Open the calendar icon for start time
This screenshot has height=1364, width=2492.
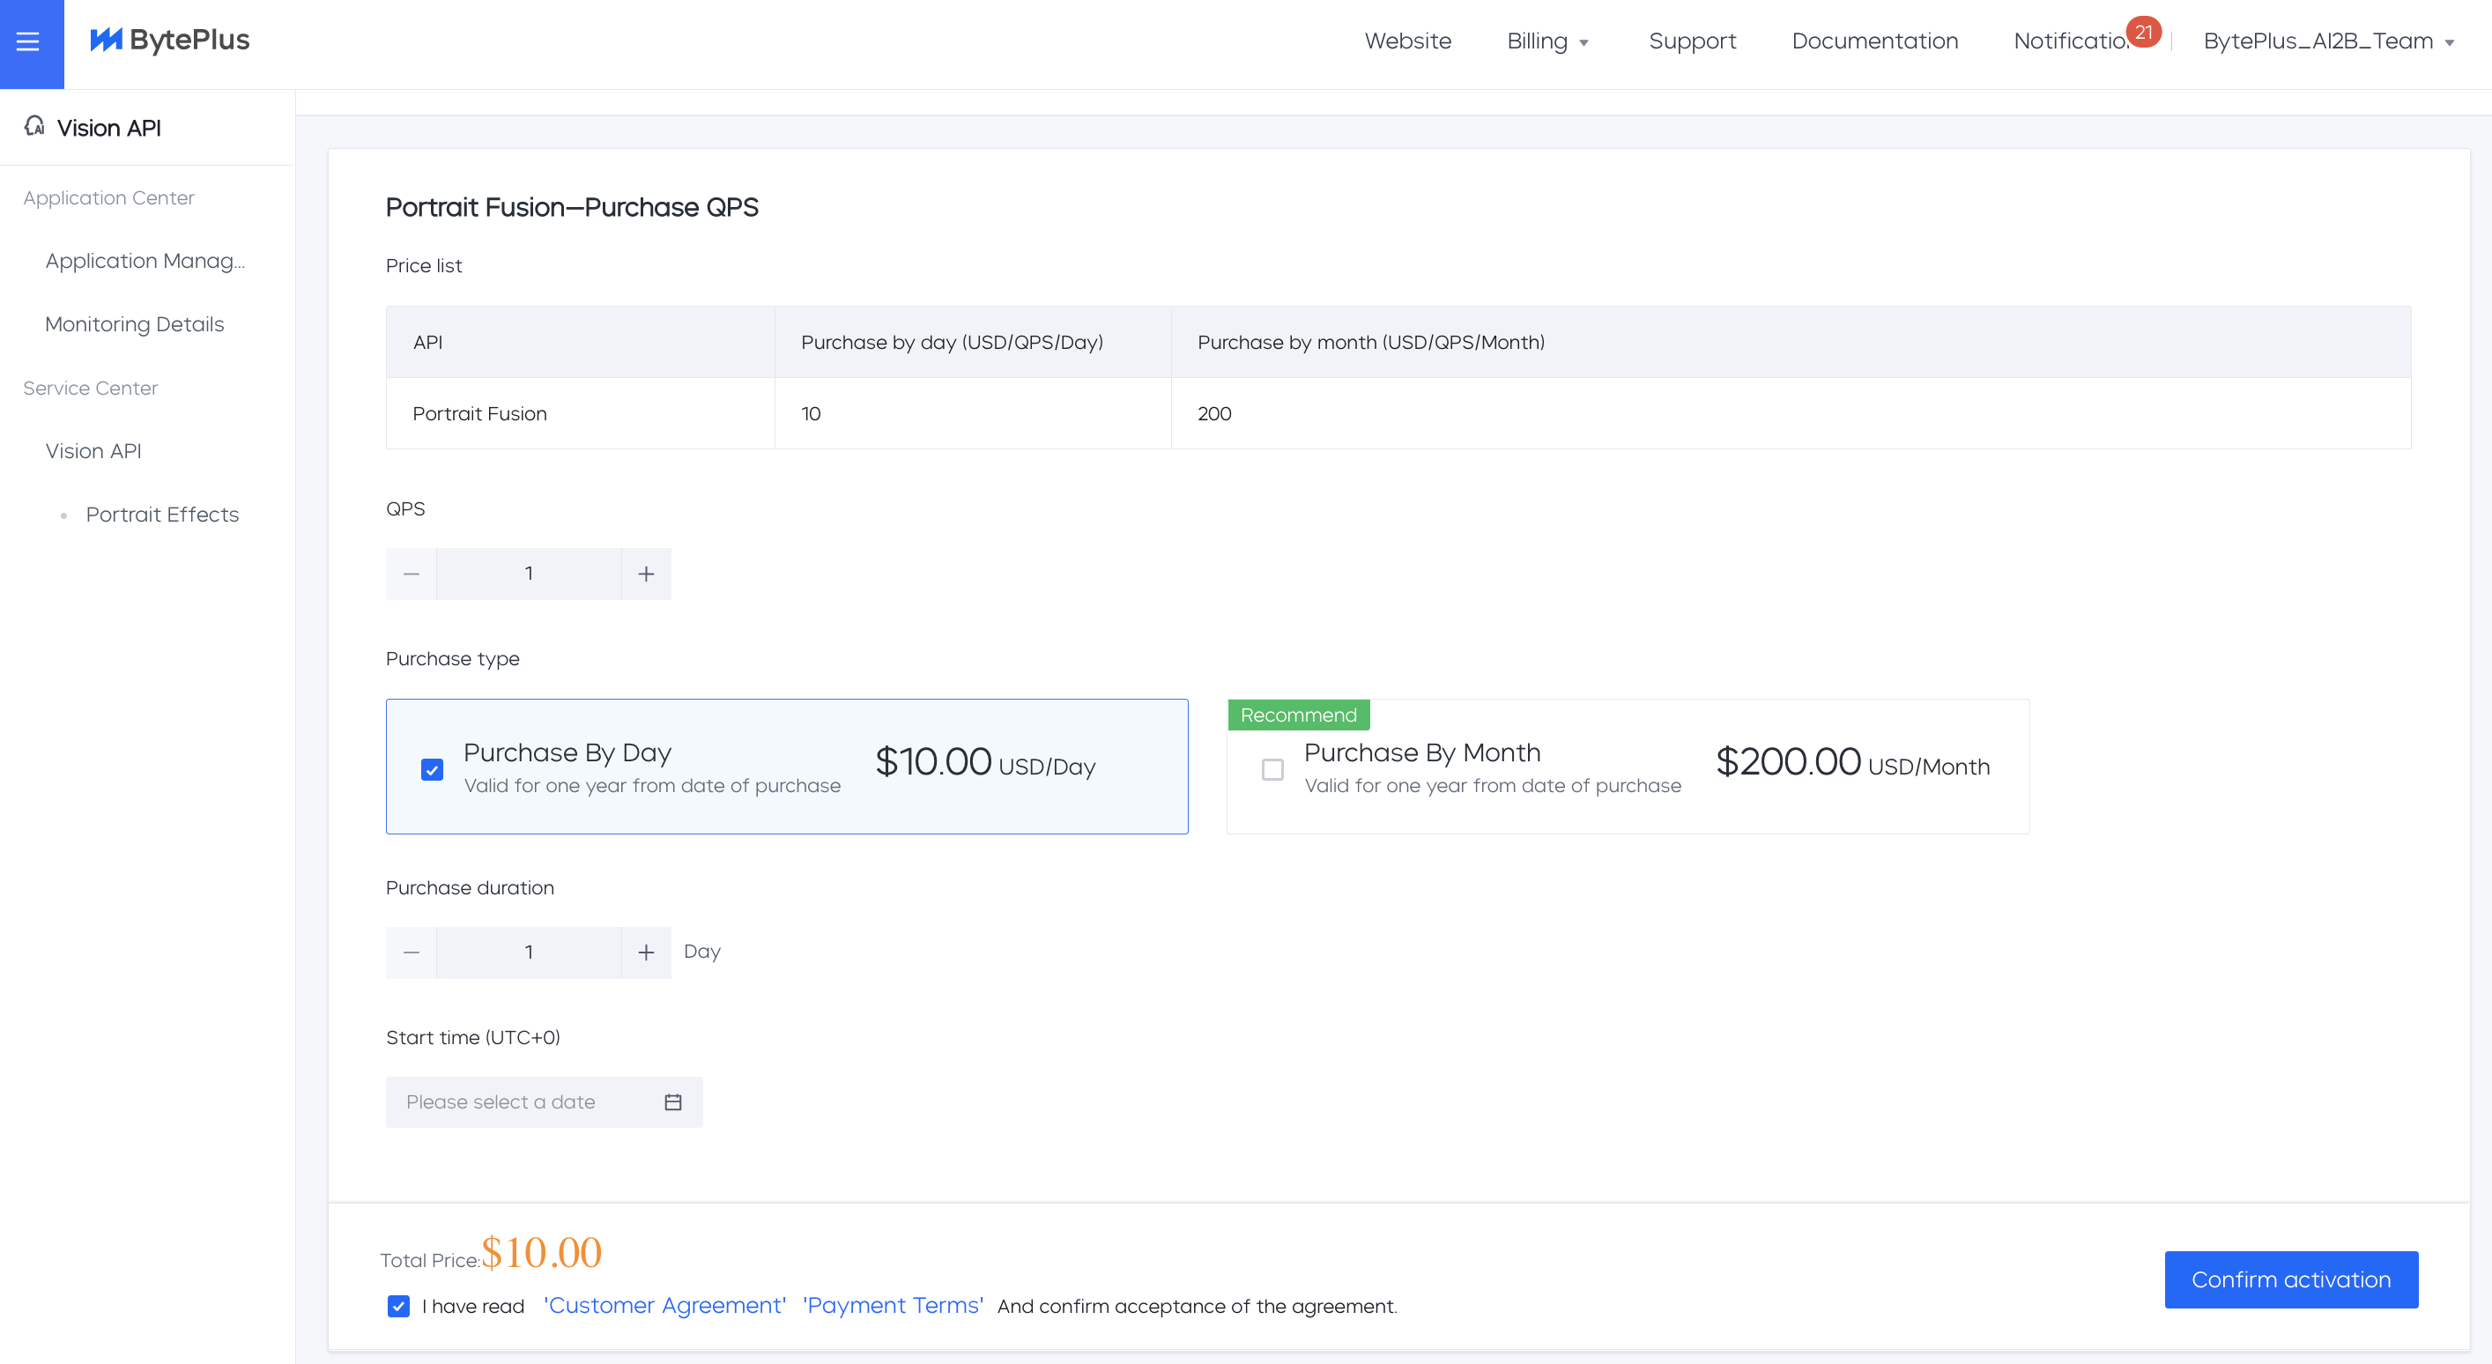[672, 1101]
